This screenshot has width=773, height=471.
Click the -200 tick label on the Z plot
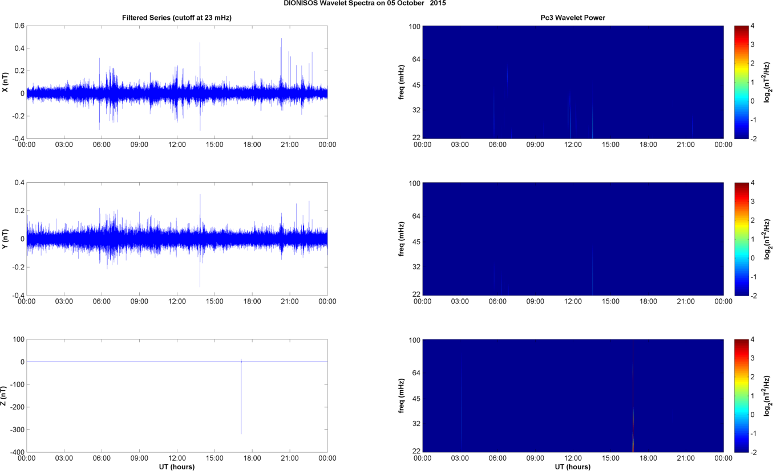pos(17,407)
